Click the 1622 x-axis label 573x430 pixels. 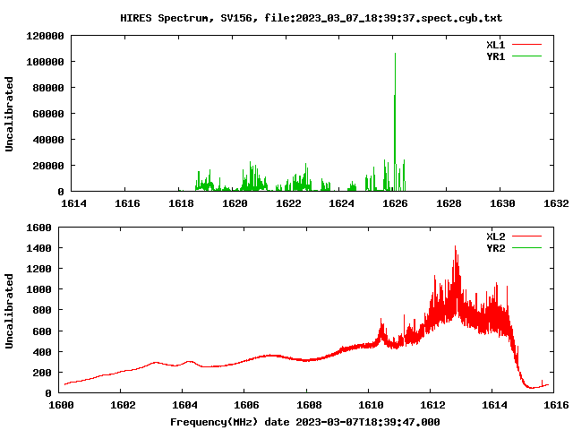[x=288, y=203]
